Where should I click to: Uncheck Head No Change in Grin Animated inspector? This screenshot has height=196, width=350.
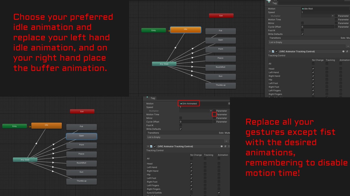(x=191, y=164)
